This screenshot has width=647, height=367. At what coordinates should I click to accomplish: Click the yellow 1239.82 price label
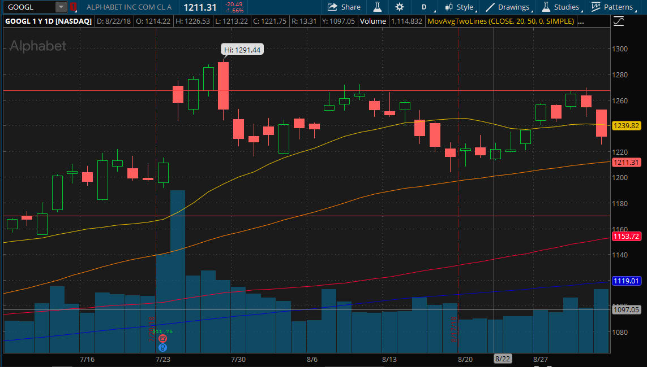(627, 126)
